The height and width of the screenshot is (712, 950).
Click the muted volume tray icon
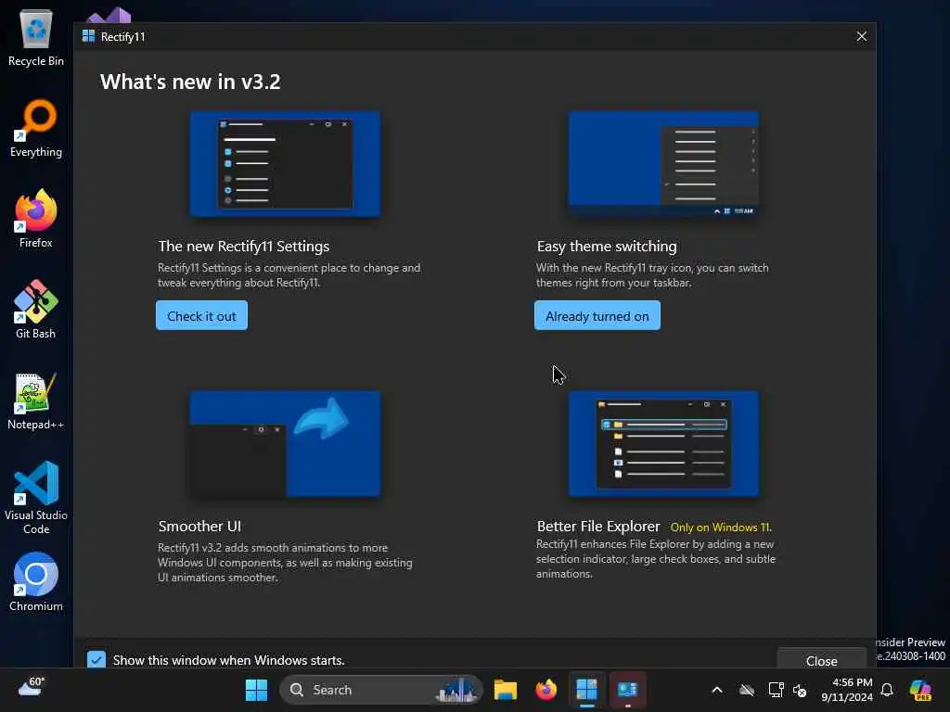click(x=800, y=690)
